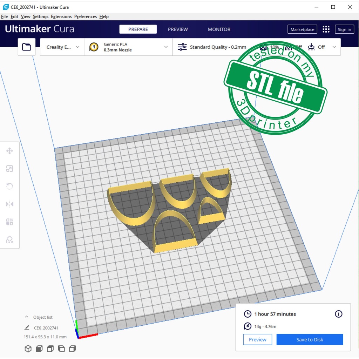This screenshot has height=359, width=359.
Task: Open file using the folder icon
Action: tap(27, 47)
